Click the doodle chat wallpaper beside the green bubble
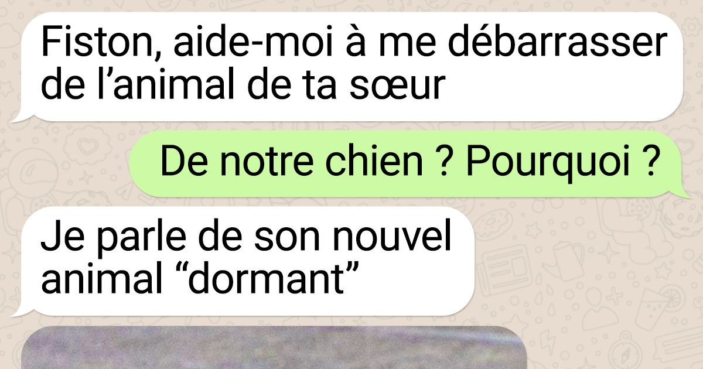The height and width of the screenshot is (369, 703). click(64, 170)
